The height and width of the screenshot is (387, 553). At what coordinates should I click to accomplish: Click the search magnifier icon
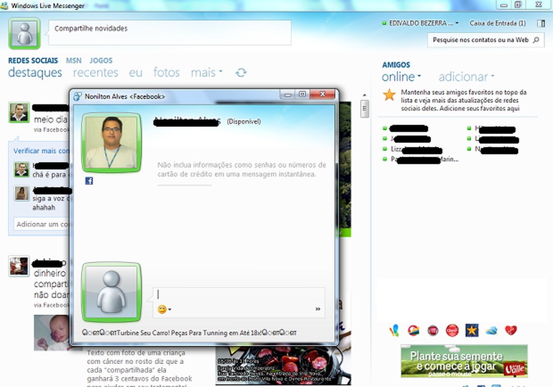tap(536, 40)
